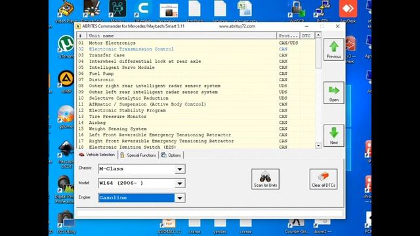
Task: Open the disc burner desktop icon
Action: [x=66, y=117]
